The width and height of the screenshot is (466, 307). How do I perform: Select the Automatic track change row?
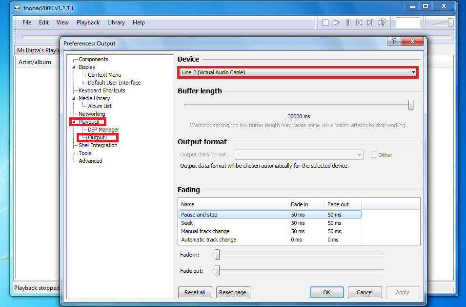(x=270, y=240)
